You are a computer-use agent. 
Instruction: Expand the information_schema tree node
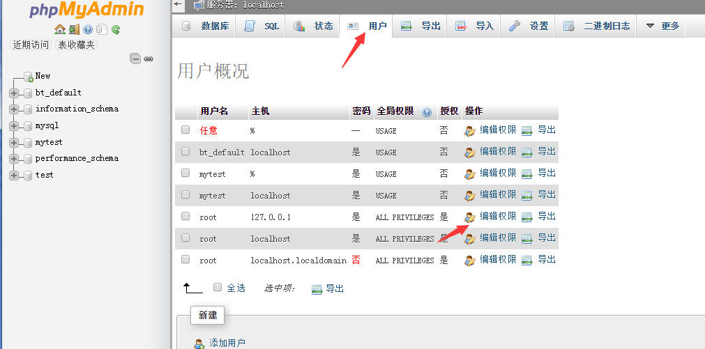click(x=14, y=109)
